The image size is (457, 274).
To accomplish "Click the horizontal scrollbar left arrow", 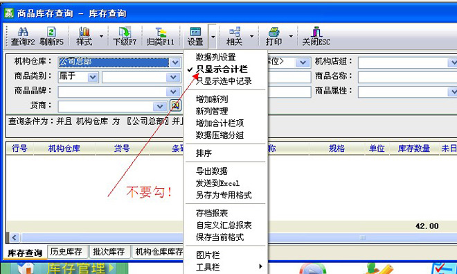I will [x=15, y=237].
